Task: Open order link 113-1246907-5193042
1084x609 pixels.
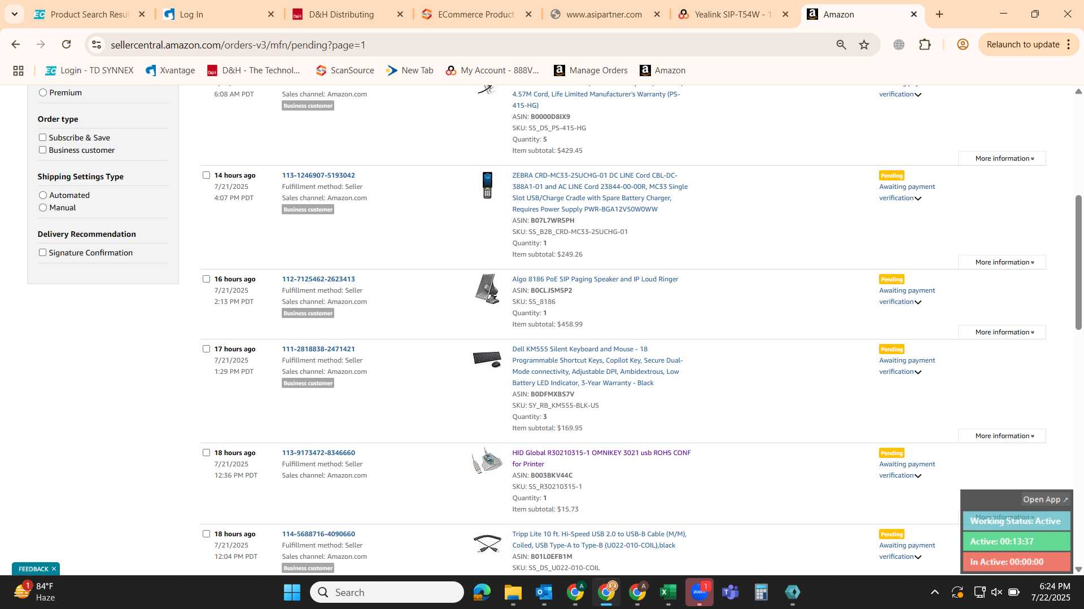Action: (x=318, y=175)
